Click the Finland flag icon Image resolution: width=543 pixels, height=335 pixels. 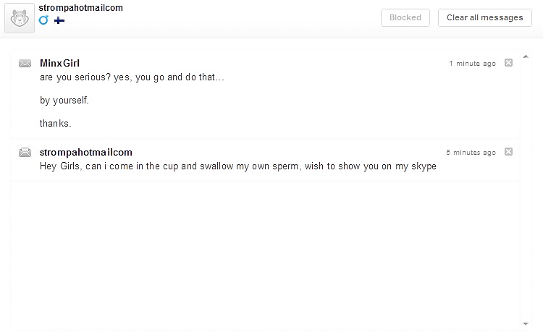59,20
